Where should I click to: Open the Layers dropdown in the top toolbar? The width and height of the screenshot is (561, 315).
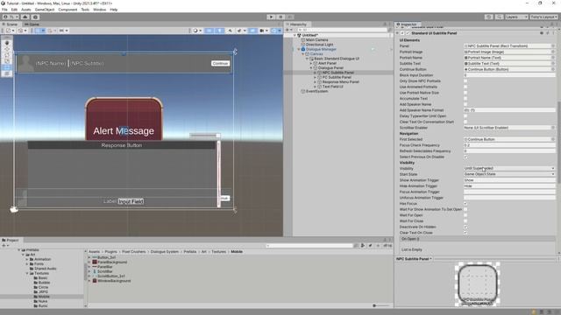pos(516,17)
